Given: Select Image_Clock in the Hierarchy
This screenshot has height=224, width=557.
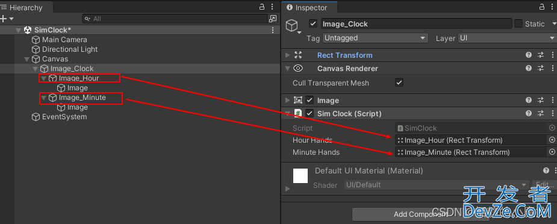Looking at the screenshot, I should click(72, 69).
